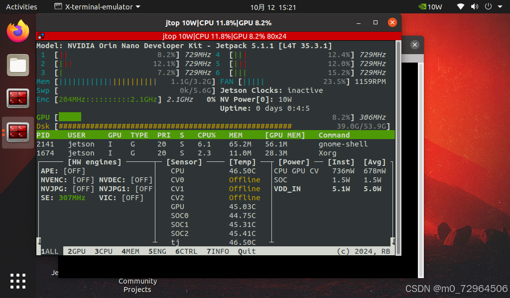Open the Activities overview

pos(21,7)
